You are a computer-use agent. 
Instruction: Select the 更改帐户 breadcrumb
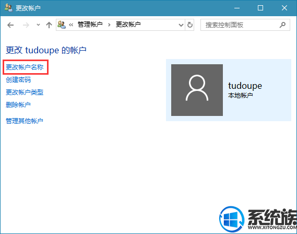point(128,25)
